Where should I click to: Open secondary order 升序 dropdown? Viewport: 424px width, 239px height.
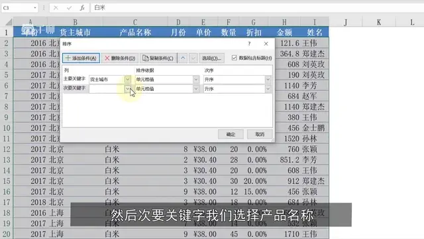click(268, 88)
